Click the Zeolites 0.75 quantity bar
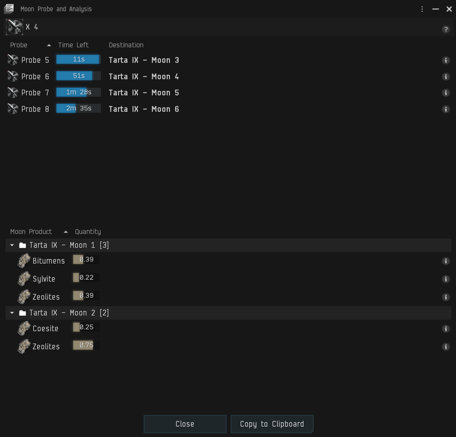This screenshot has width=456, height=437. coord(86,345)
